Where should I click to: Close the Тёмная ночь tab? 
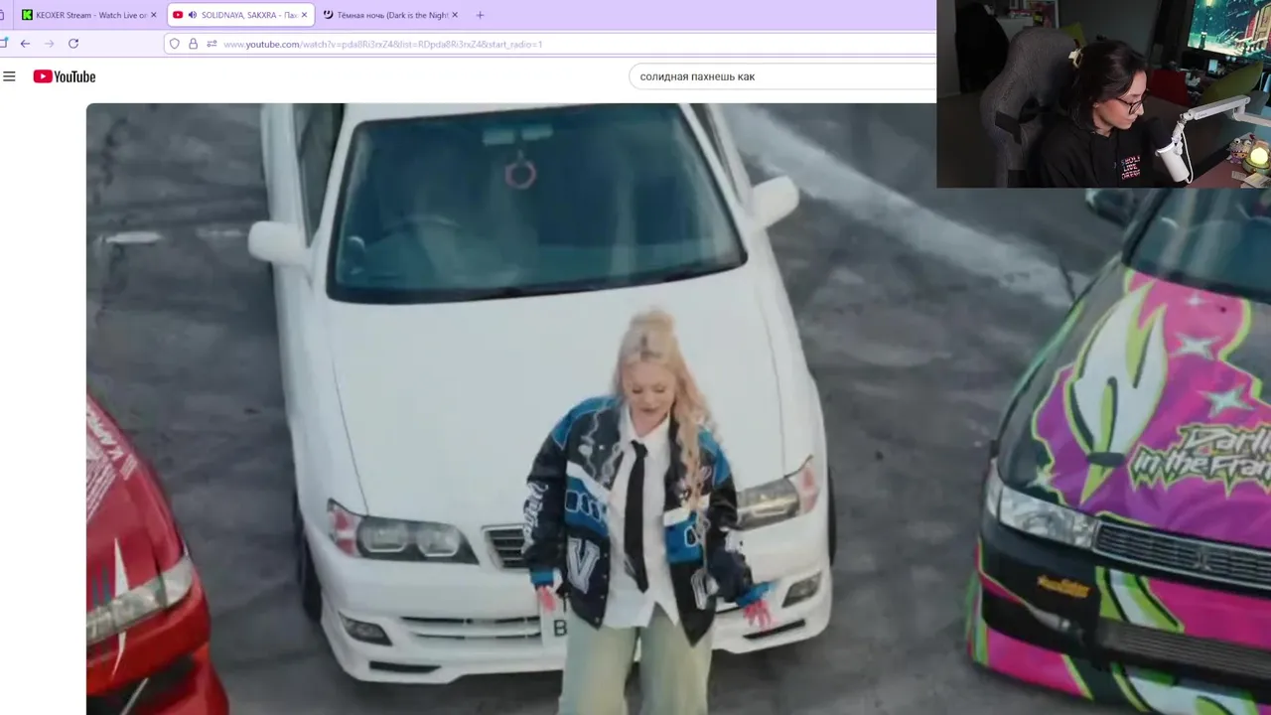(x=455, y=15)
